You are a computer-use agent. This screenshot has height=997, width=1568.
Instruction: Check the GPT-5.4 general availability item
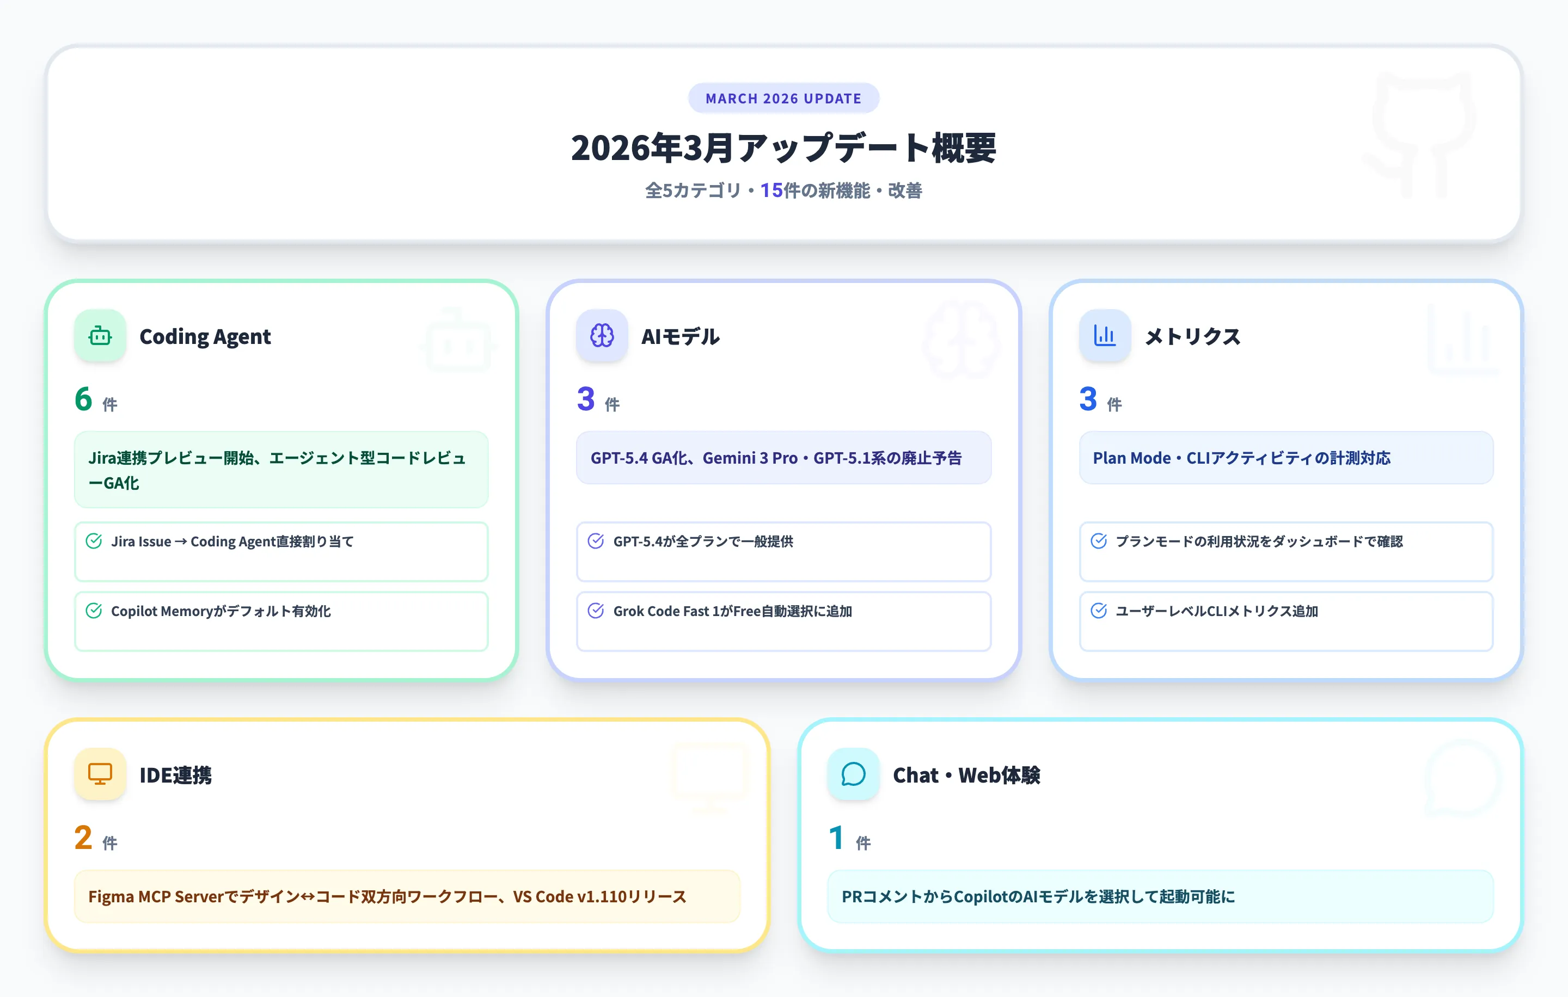(x=597, y=541)
